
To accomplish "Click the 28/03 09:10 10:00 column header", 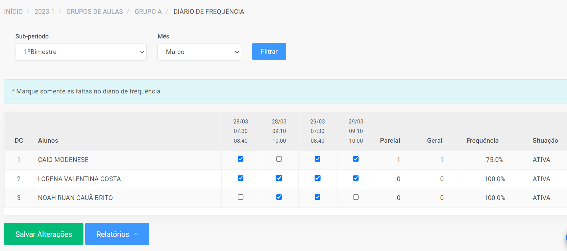I will [279, 131].
